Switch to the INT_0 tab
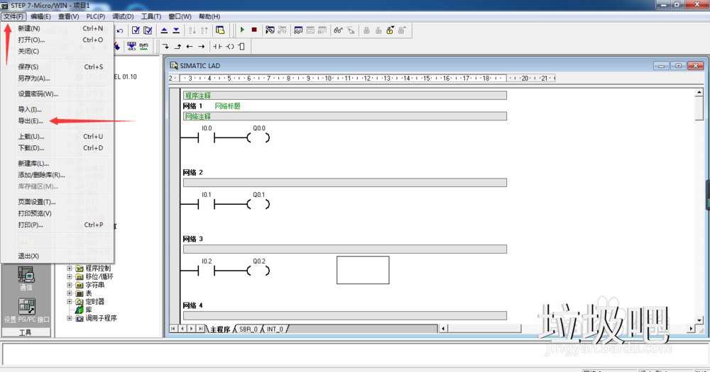The image size is (710, 372). pos(275,329)
